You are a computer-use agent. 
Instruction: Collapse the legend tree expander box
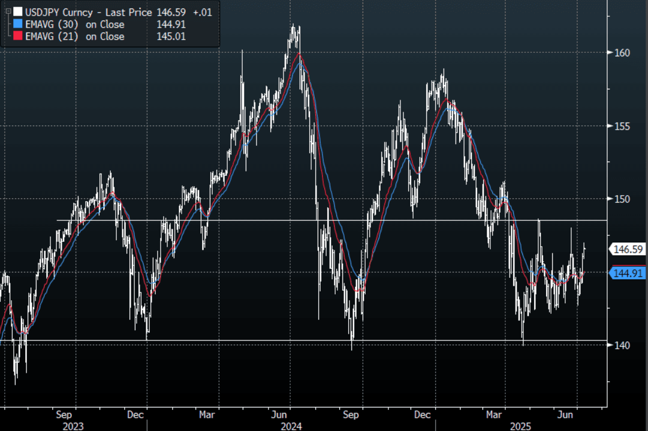click(7, 11)
